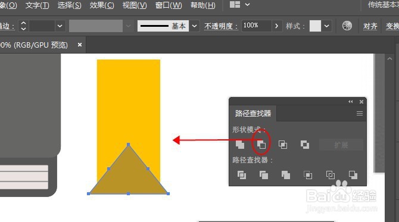Viewport: 399px width, 222px height.
Task: Click the Intersect shape mode icon
Action: coord(283,145)
